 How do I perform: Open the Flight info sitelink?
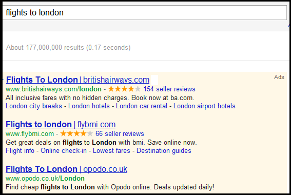pos(20,151)
